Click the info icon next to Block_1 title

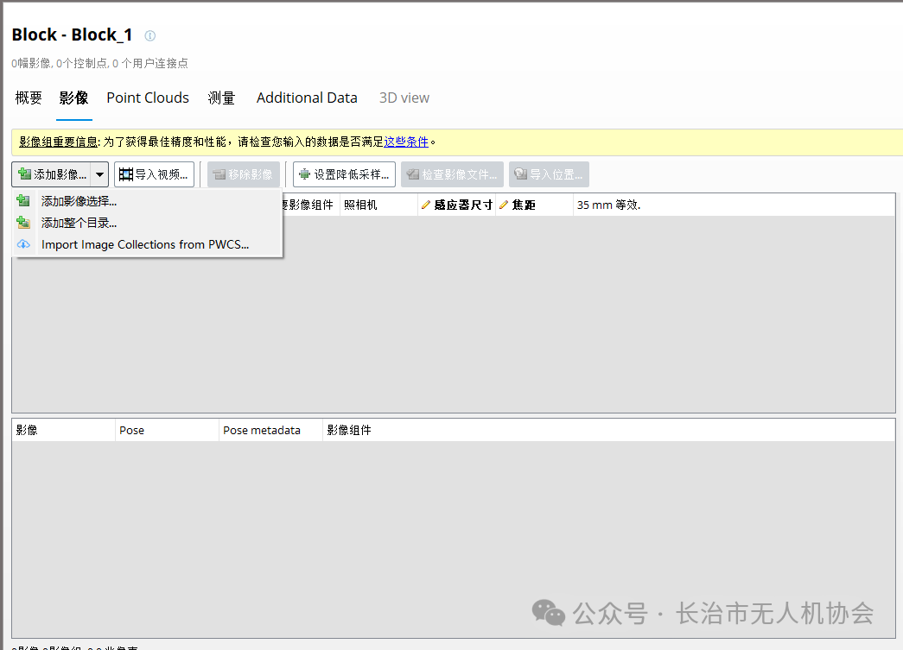click(x=149, y=35)
